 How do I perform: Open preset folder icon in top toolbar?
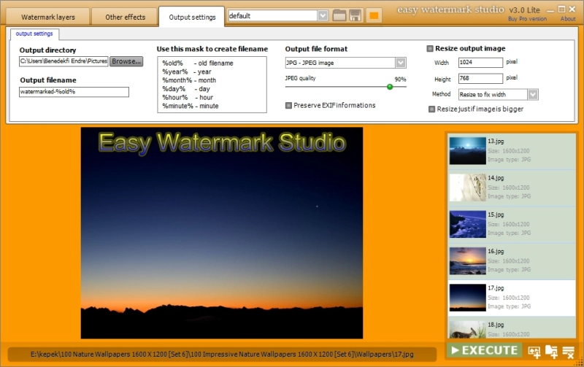(x=339, y=15)
